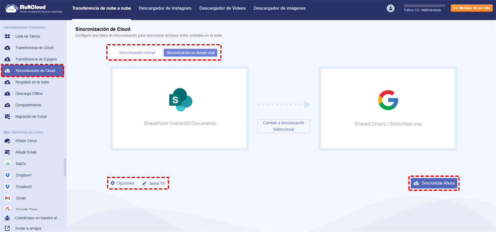
Task: Click Respaldo en la nube icon
Action: (x=7, y=82)
